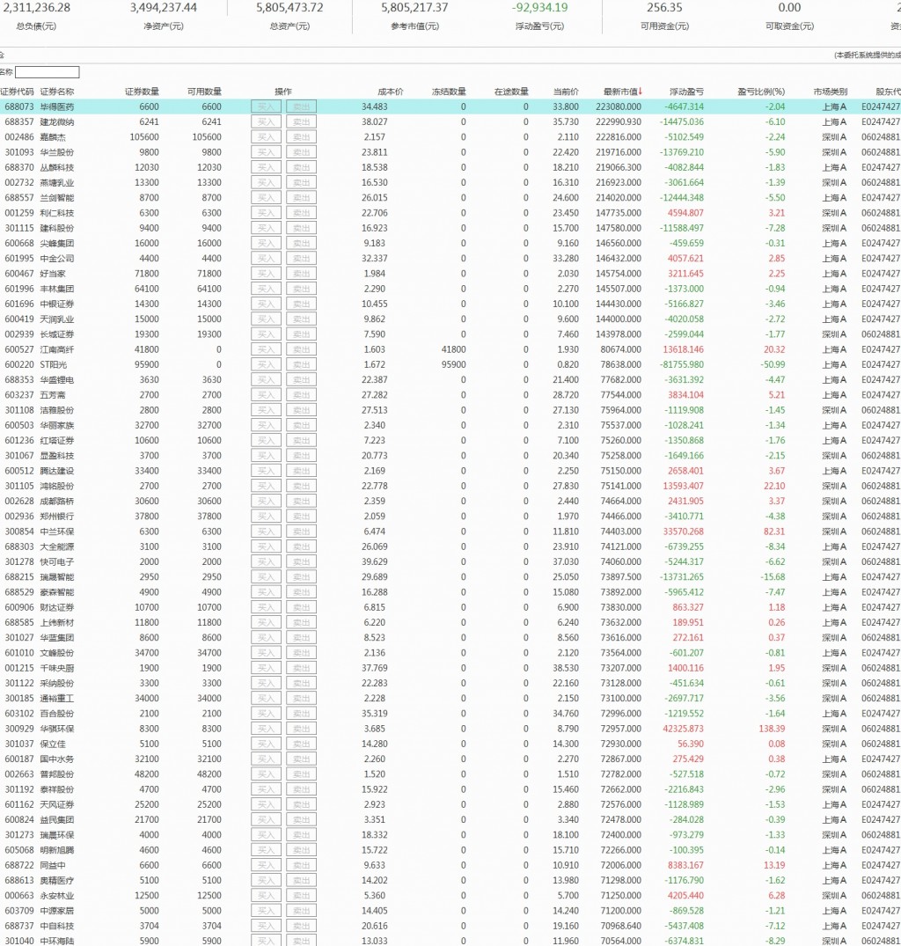This screenshot has width=901, height=946.
Task: Click the 买入 button for 中金公司
Action: tap(266, 259)
